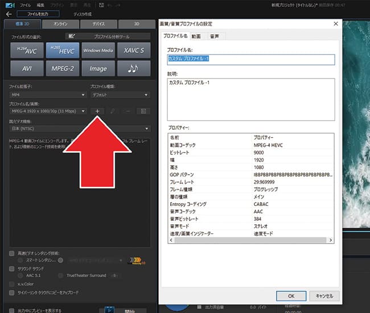Select the AAC 5.1 radio option
The image size is (370, 313).
[20, 275]
